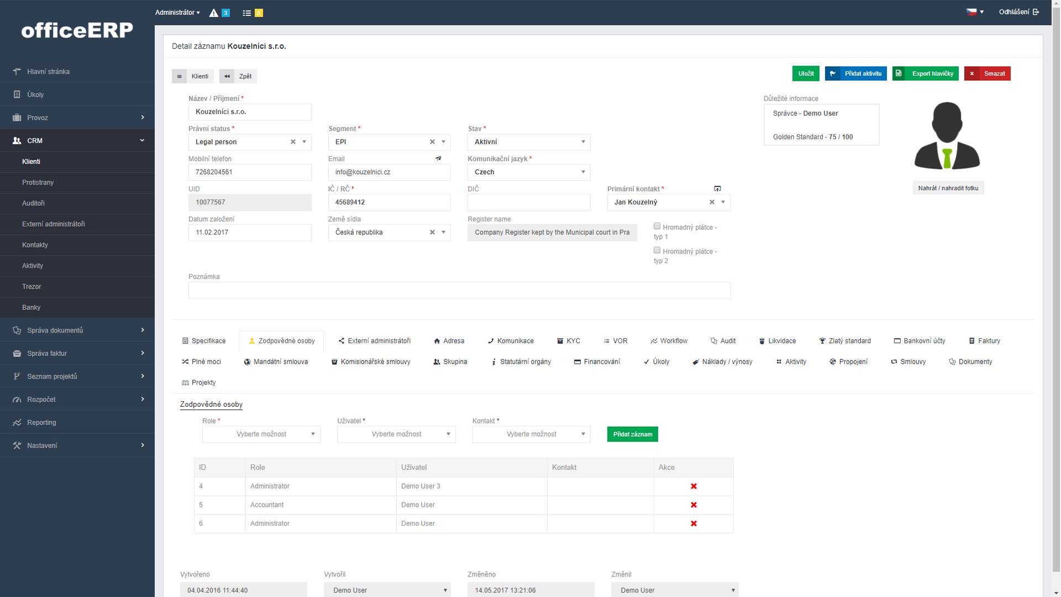The image size is (1061, 597).
Task: Open the Faktury tab
Action: coord(984,341)
